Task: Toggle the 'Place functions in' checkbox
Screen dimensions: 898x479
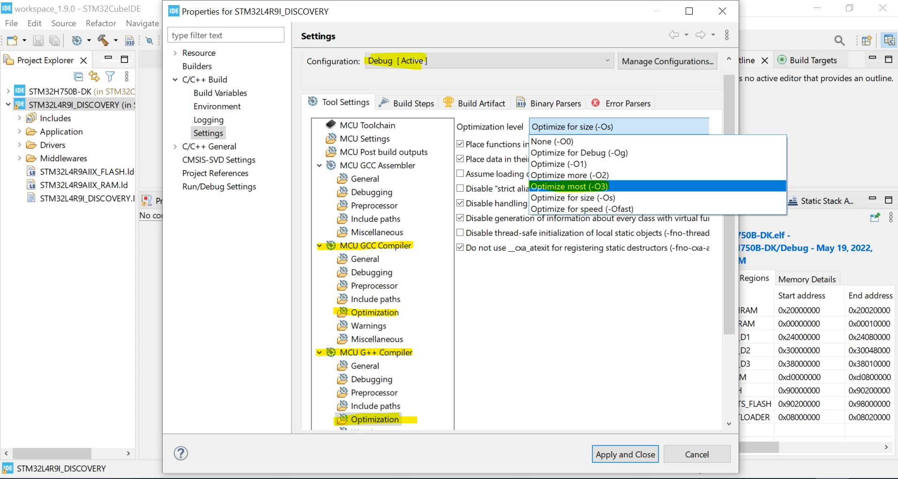Action: [460, 144]
